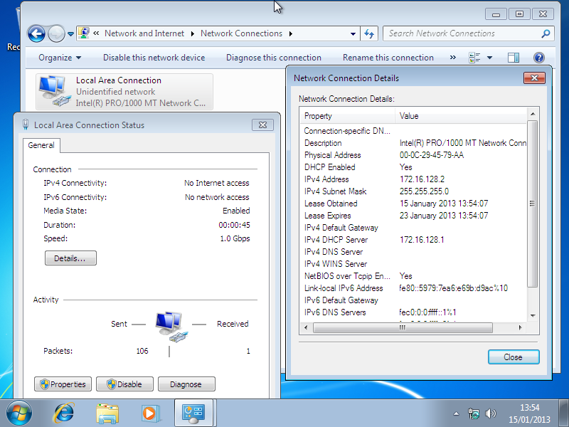Open the view options dropdown arrow
Viewport: 569px width, 427px height.
(489, 58)
